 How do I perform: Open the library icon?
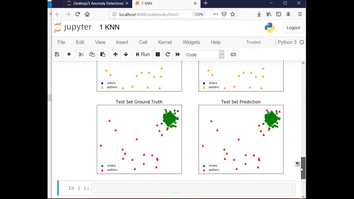pyautogui.click(x=269, y=14)
